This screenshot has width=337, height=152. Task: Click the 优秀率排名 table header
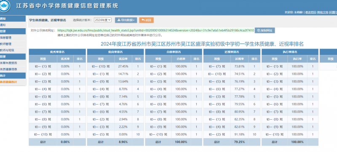[57, 52]
